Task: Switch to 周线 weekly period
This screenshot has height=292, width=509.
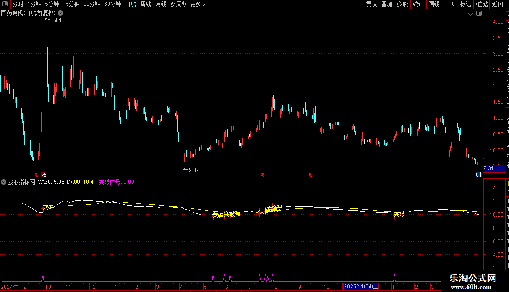Action: point(146,4)
